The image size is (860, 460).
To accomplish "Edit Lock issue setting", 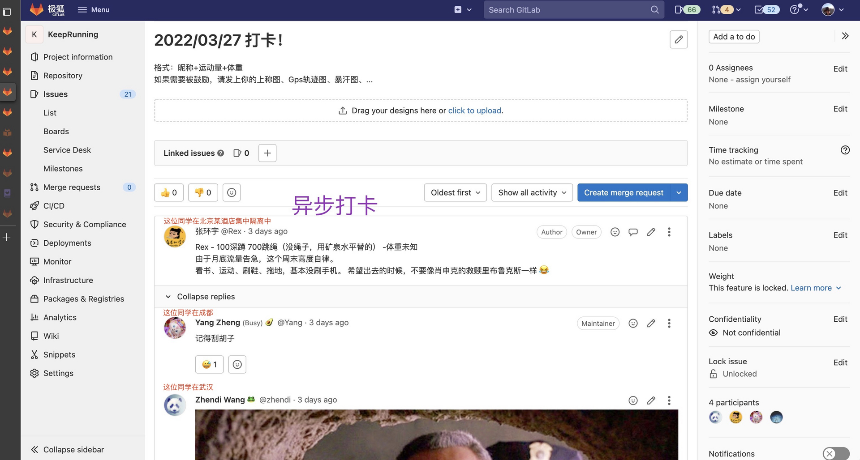I will (x=840, y=362).
